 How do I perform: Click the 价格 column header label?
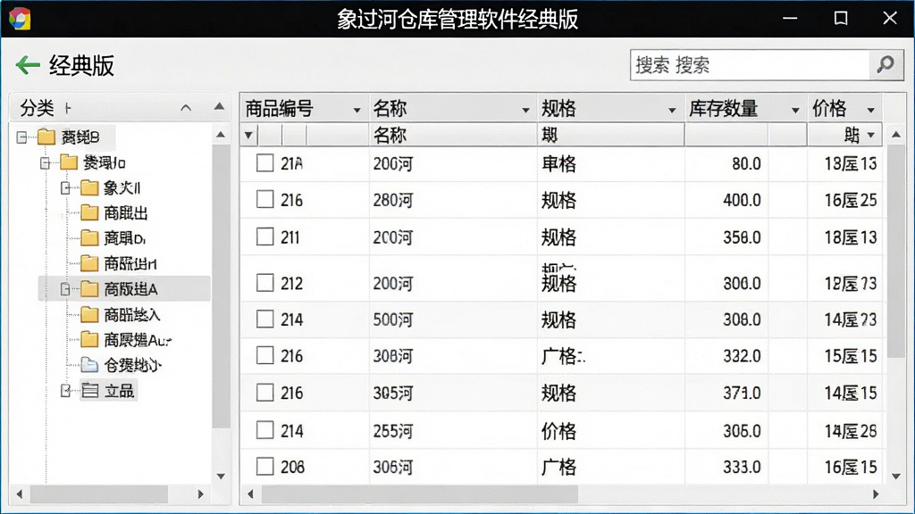point(828,108)
